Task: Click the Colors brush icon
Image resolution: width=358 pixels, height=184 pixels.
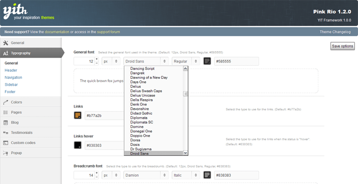Action: point(6,102)
